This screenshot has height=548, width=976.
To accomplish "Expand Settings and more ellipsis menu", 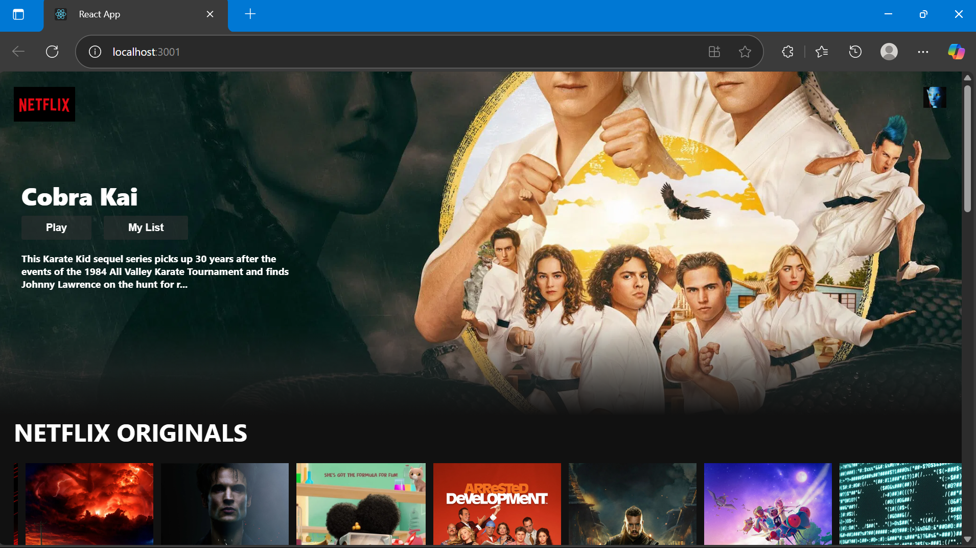I will pos(922,52).
